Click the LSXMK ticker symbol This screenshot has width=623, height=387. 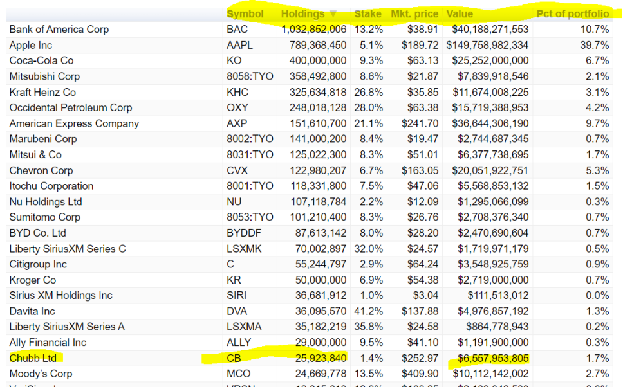[x=245, y=249]
